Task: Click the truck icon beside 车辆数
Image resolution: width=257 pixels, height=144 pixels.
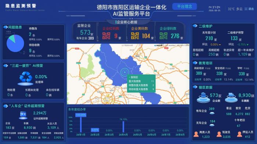Action: click(x=231, y=97)
